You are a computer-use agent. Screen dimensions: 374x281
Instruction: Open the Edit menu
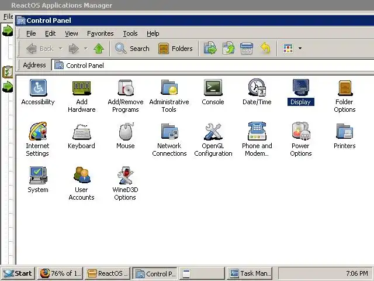coord(50,33)
